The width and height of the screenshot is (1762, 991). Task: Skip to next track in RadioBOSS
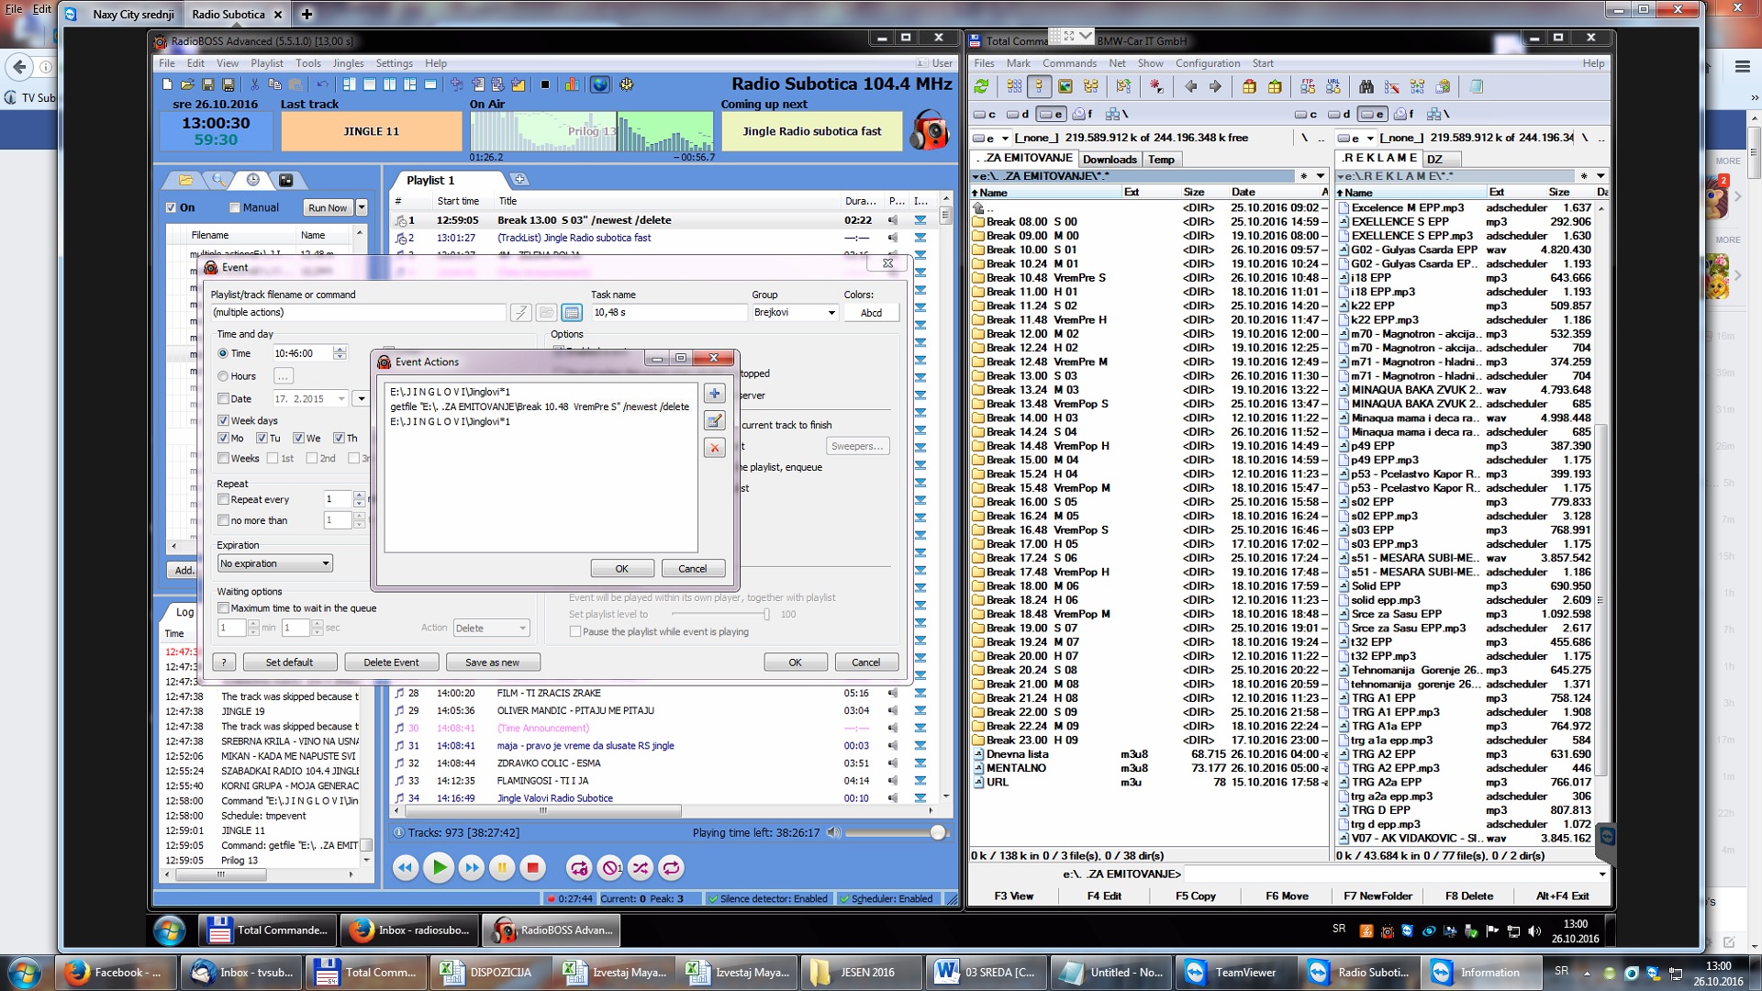472,867
